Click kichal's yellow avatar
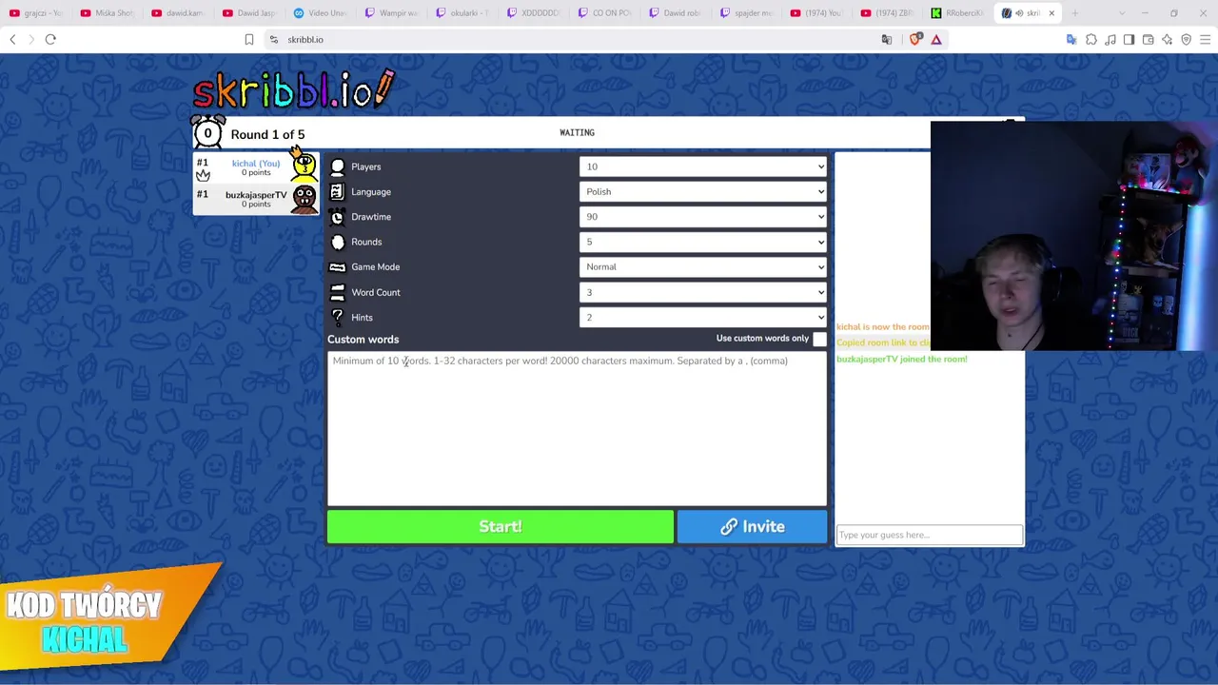 tap(304, 166)
